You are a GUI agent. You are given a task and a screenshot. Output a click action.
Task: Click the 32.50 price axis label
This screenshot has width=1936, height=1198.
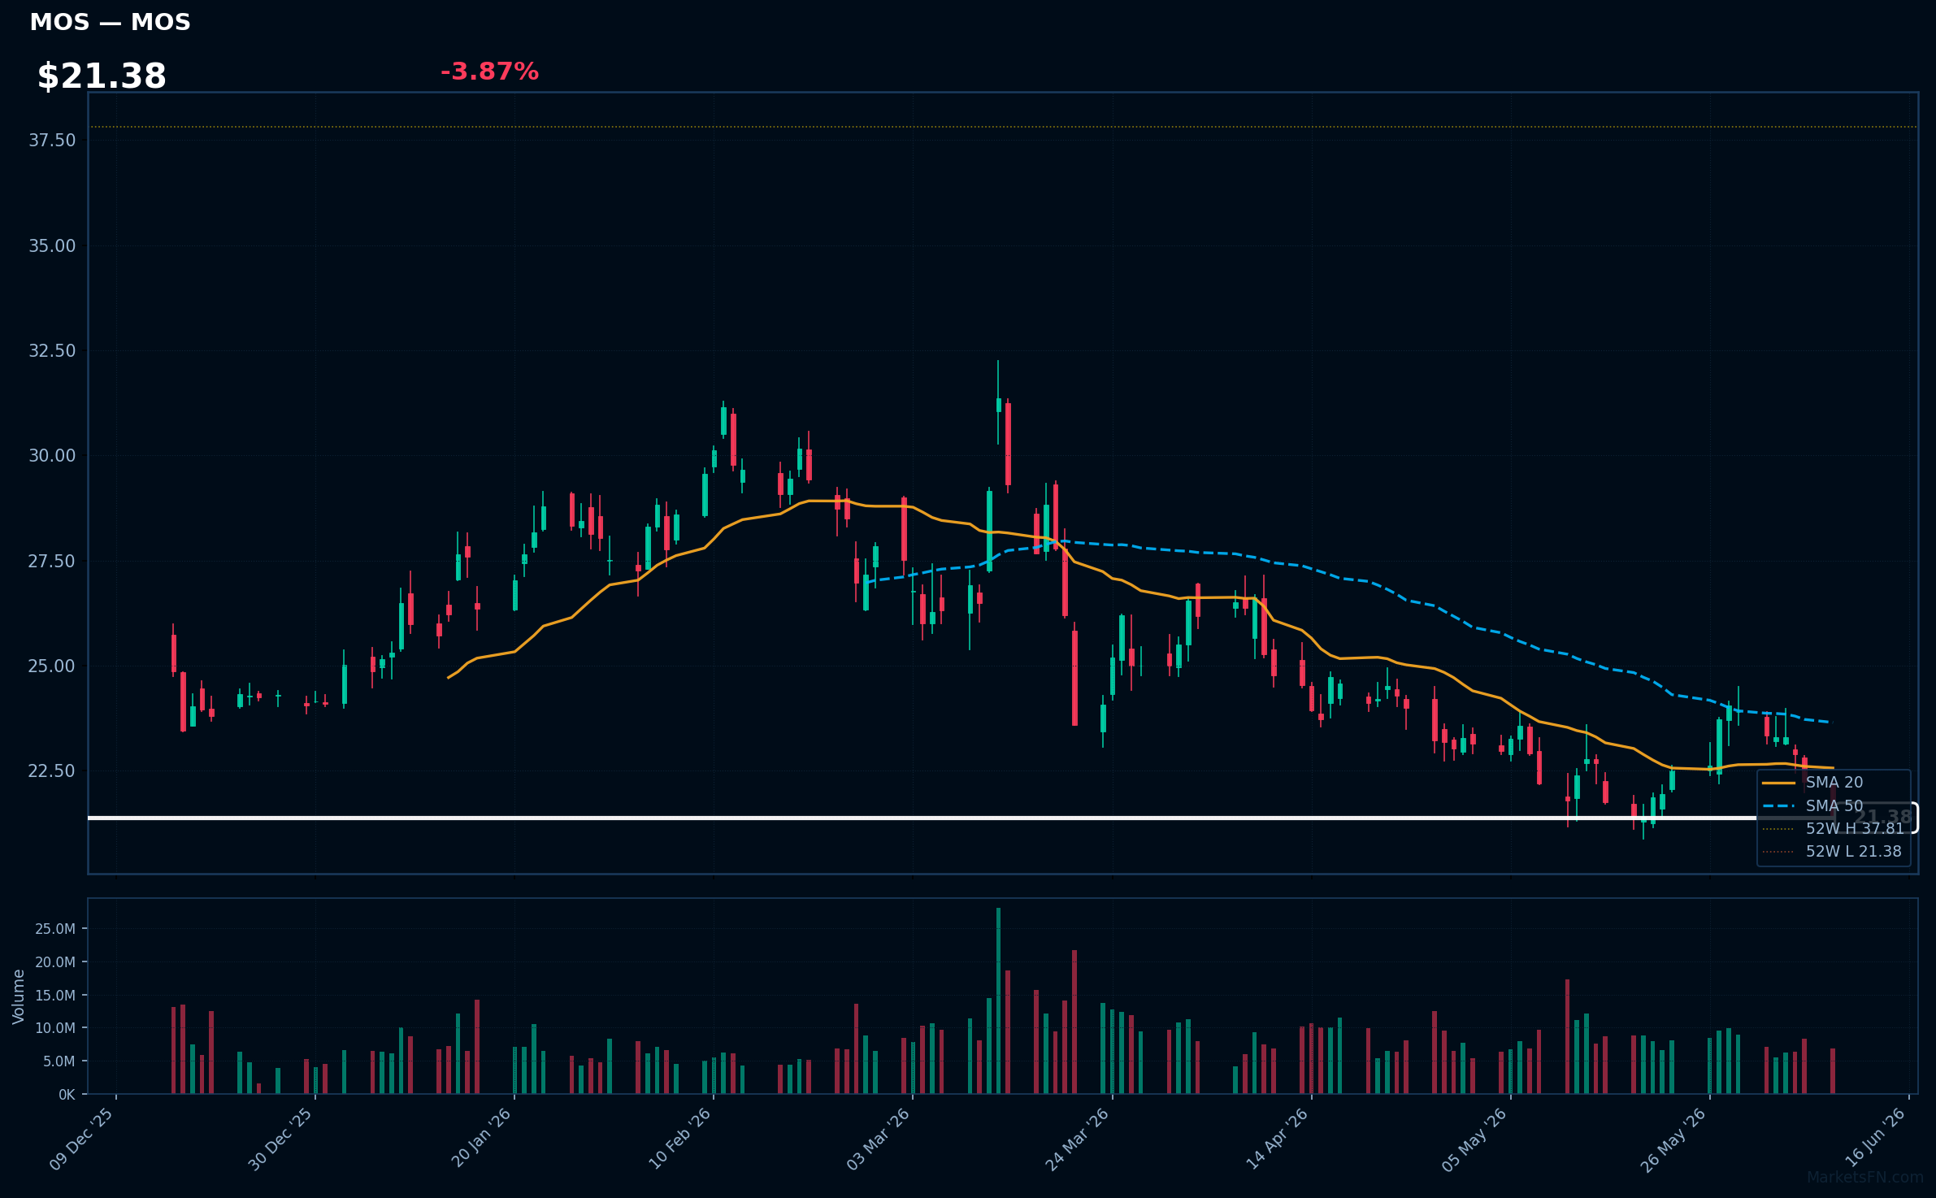52,350
